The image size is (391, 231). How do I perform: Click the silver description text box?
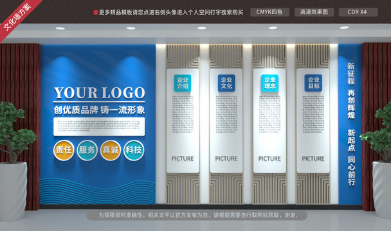coord(99,126)
